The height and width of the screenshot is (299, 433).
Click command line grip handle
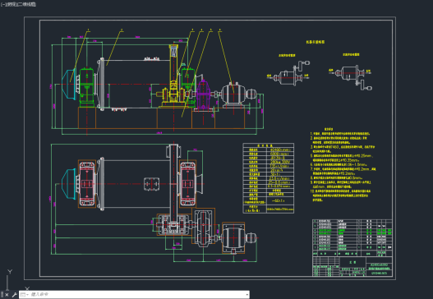2,295
